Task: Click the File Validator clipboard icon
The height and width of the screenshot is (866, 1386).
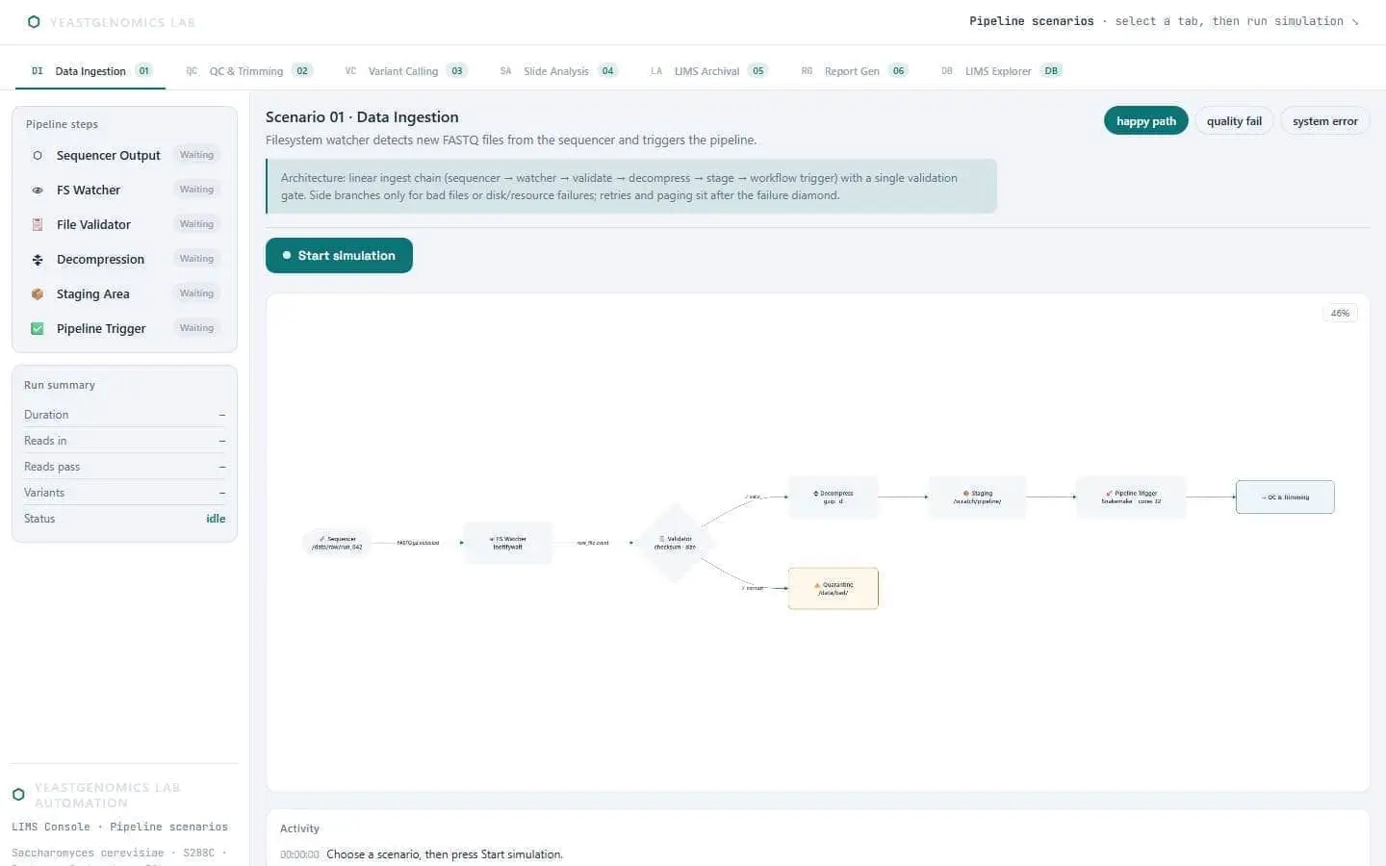Action: point(38,224)
